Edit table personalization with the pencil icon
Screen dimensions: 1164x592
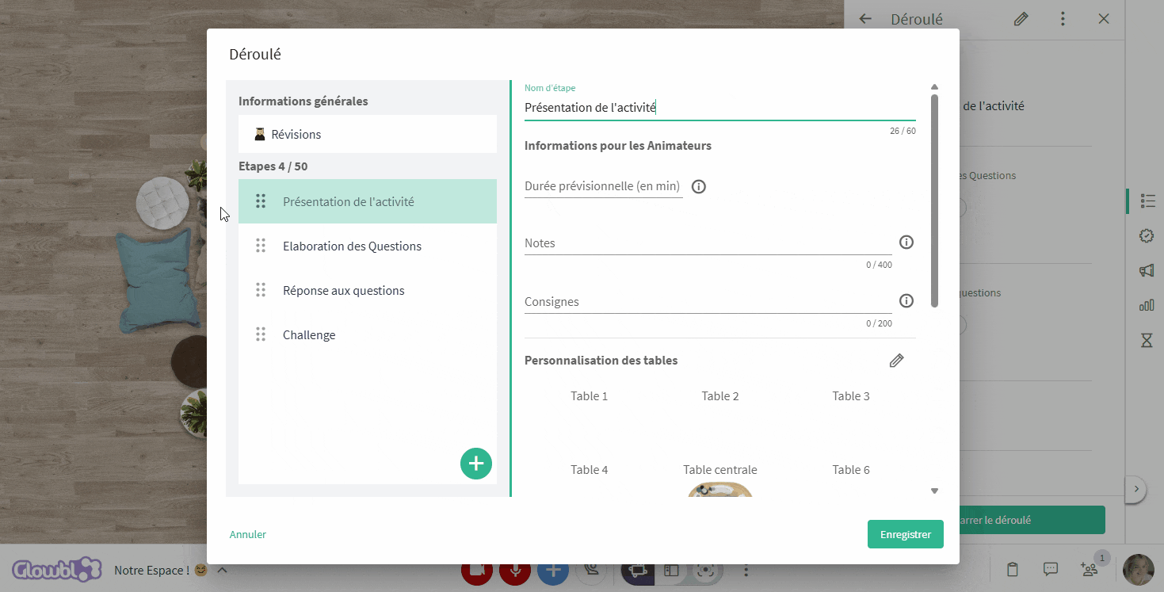click(x=896, y=361)
